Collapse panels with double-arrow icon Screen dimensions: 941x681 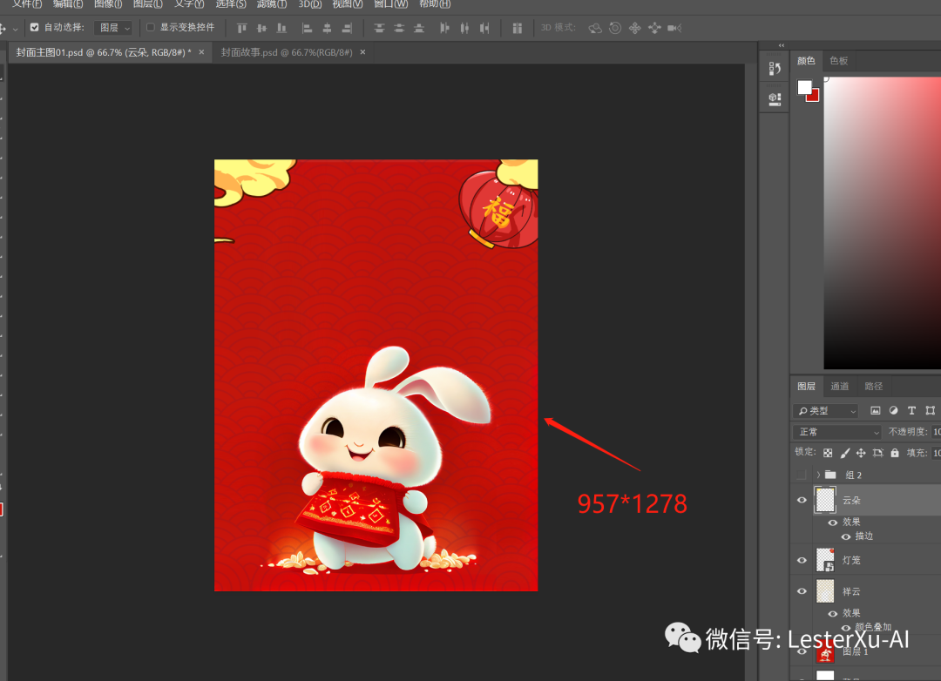click(782, 45)
